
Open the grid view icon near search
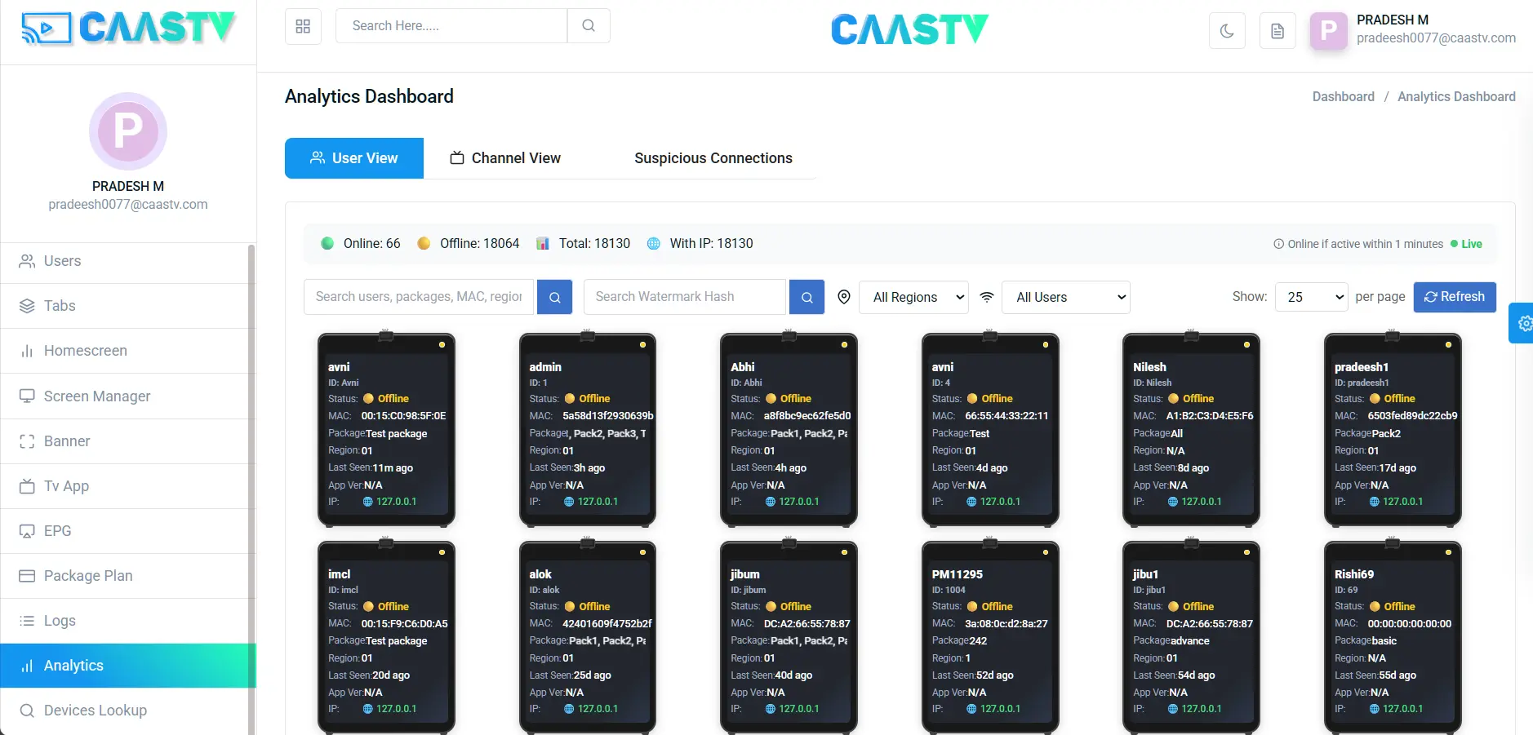[303, 25]
